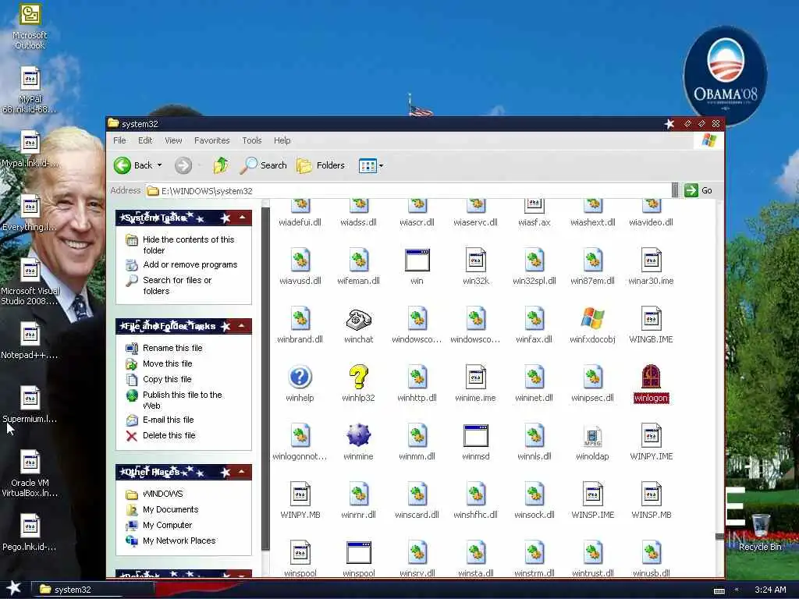Click the Up folder toolbar icon
Viewport: 799px width, 599px height.
[221, 165]
